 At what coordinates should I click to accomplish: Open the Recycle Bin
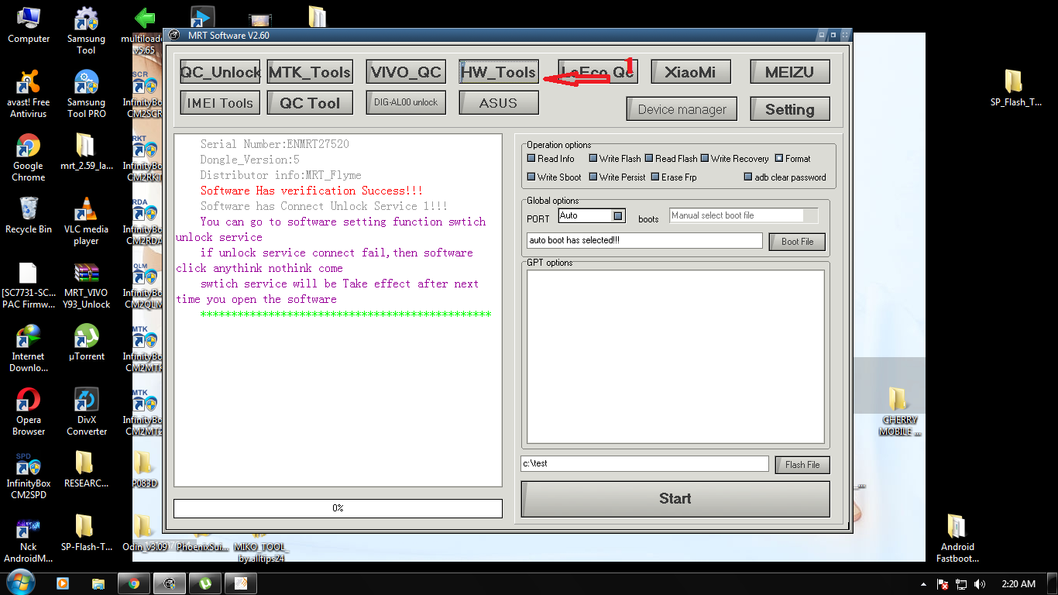[29, 215]
